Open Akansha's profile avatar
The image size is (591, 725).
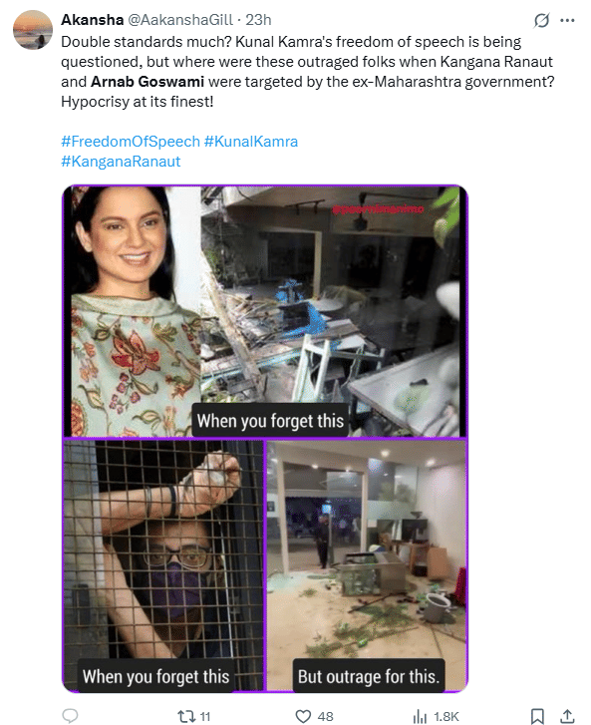(32, 30)
